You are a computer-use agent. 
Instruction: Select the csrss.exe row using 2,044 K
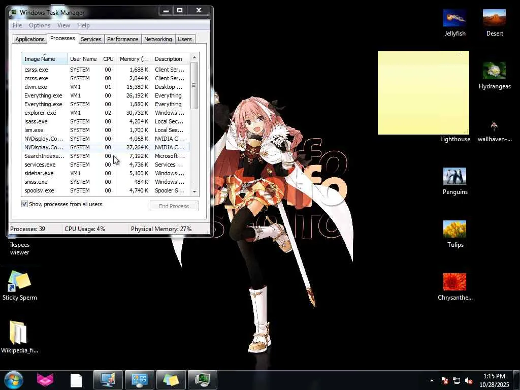(x=106, y=78)
